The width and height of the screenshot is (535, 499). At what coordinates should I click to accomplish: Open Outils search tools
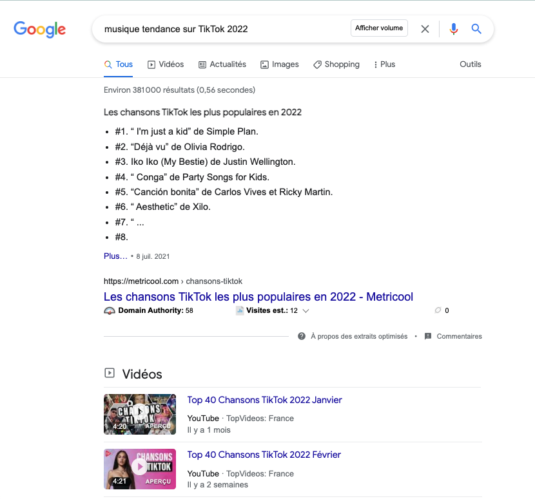point(470,64)
